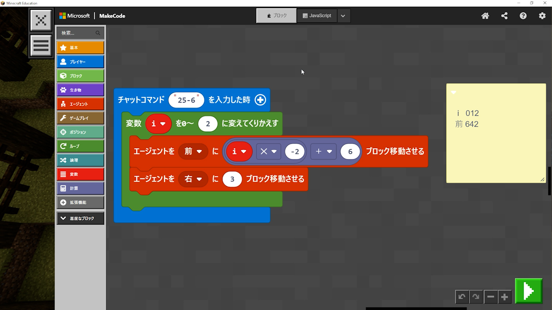Screen dimensions: 552x310
Task: Open the Share project icon
Action: (x=504, y=16)
